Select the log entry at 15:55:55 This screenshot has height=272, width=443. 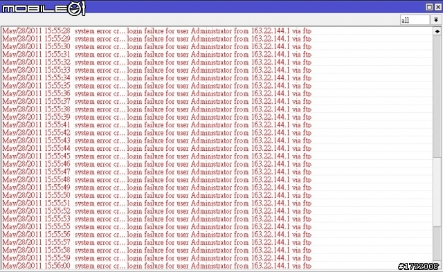[x=217, y=227]
